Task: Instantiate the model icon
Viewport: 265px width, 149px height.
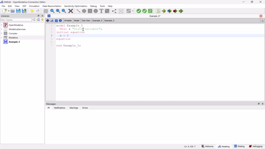Action: (150, 11)
